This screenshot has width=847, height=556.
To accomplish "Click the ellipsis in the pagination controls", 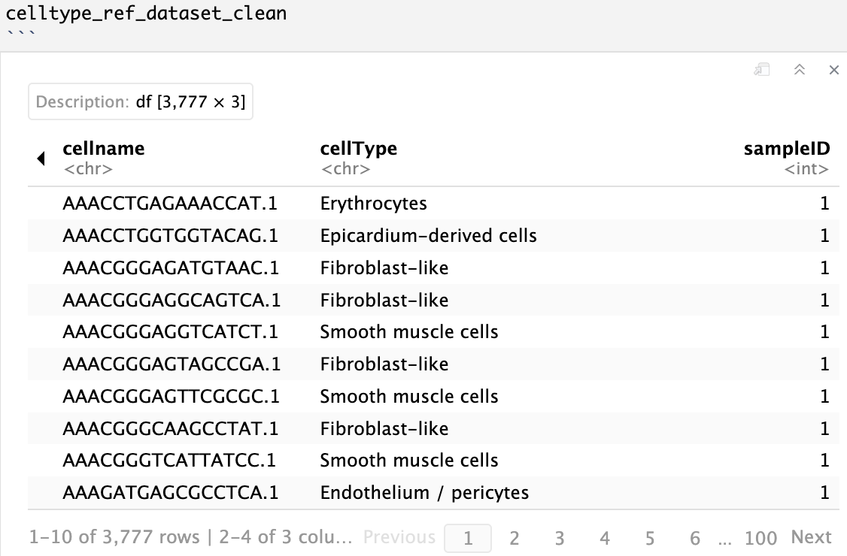I will click(x=724, y=538).
